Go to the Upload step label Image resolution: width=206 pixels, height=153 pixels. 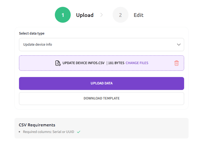pyautogui.click(x=85, y=15)
